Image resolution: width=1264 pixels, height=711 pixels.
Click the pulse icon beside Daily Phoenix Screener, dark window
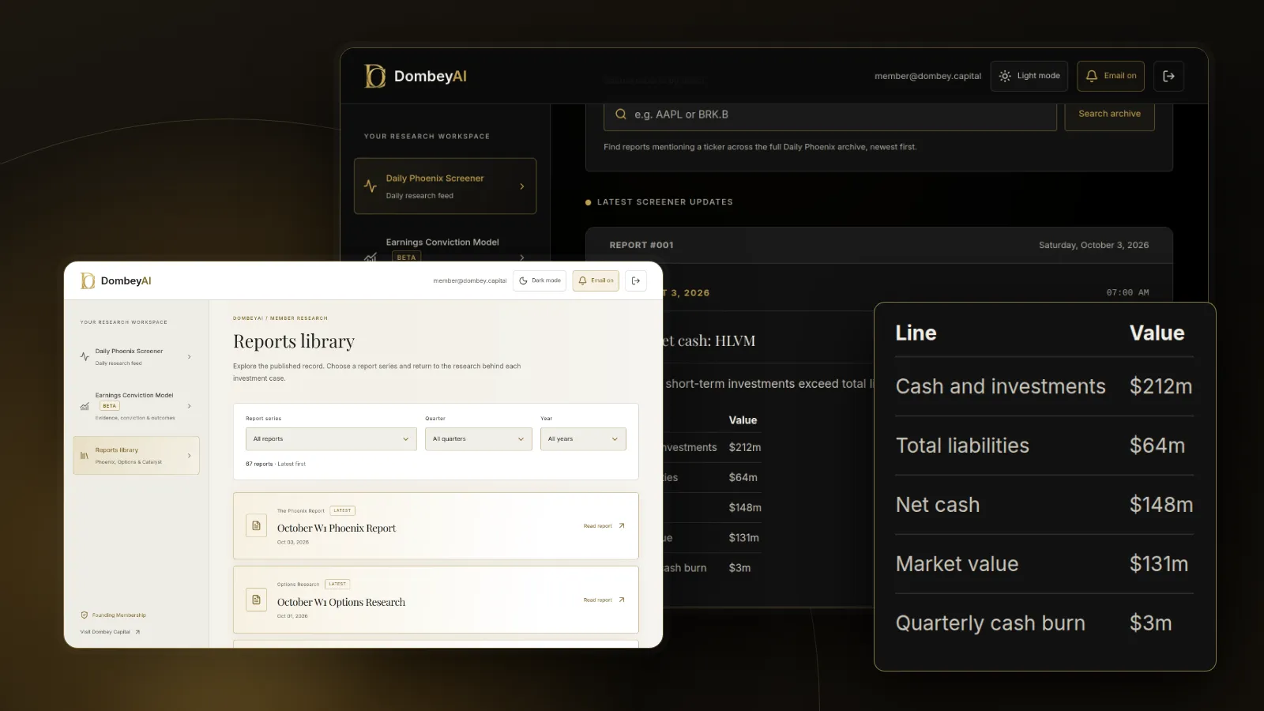[x=370, y=186]
